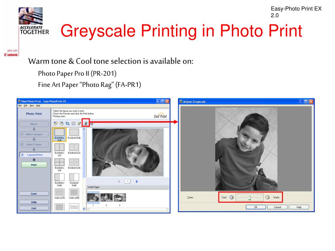Go to Select Images step
Viewport: 335px width, 251px height.
click(x=34, y=134)
